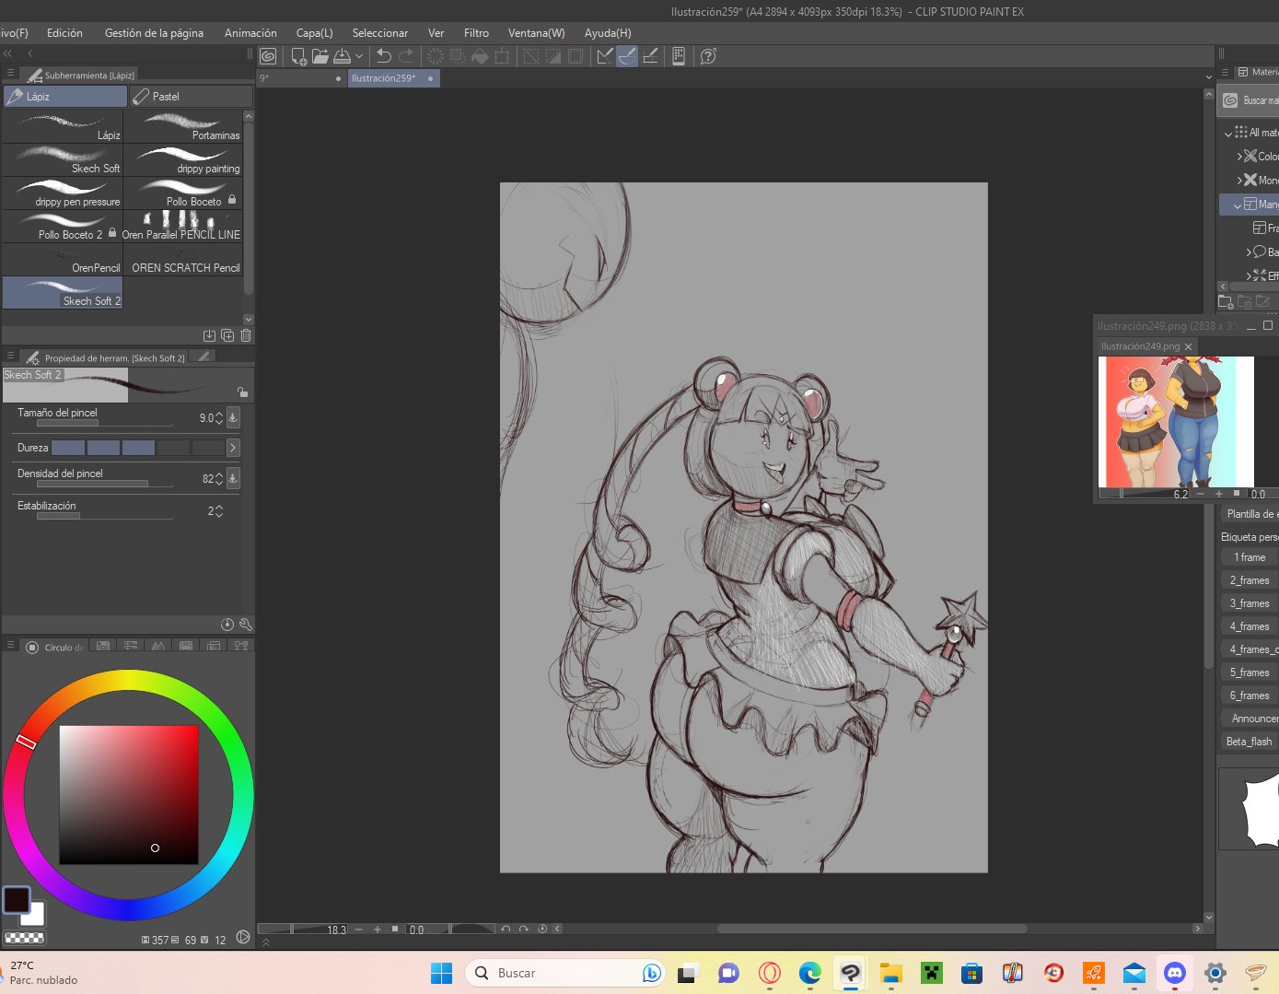This screenshot has width=1279, height=994.
Task: Duplicate the selected sub tool icon
Action: coord(227,336)
